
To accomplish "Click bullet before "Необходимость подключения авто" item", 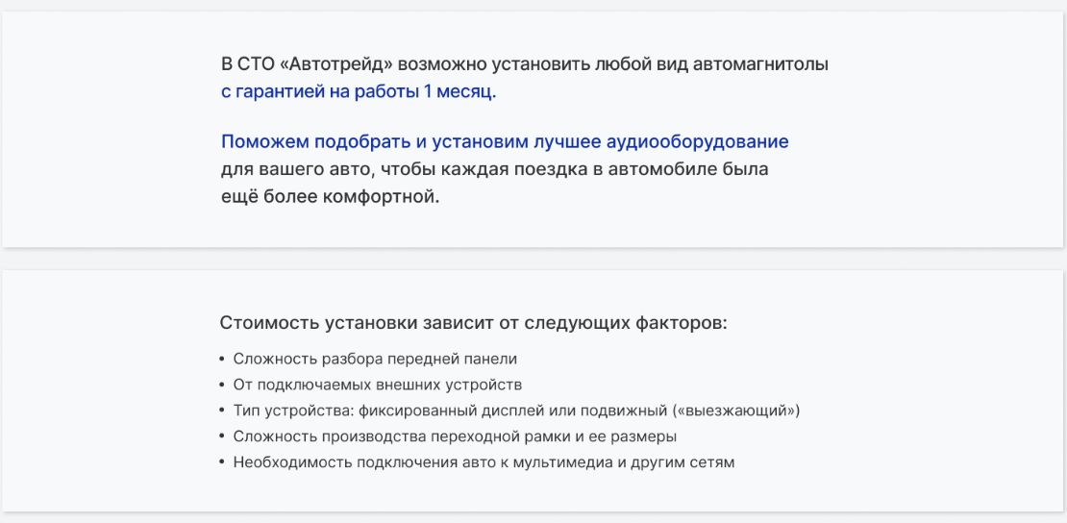I will pyautogui.click(x=223, y=462).
